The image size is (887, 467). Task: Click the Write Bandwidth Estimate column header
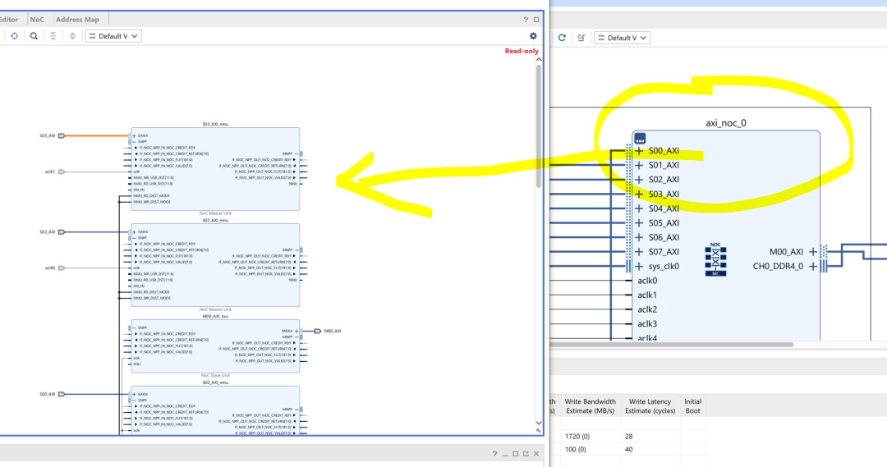click(590, 406)
